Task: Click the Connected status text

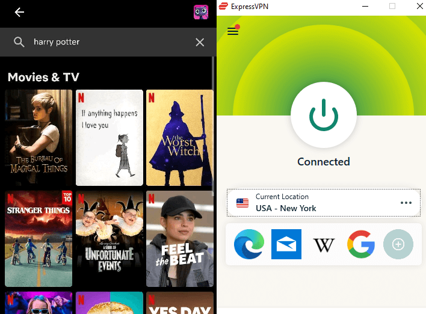Action: coord(324,162)
